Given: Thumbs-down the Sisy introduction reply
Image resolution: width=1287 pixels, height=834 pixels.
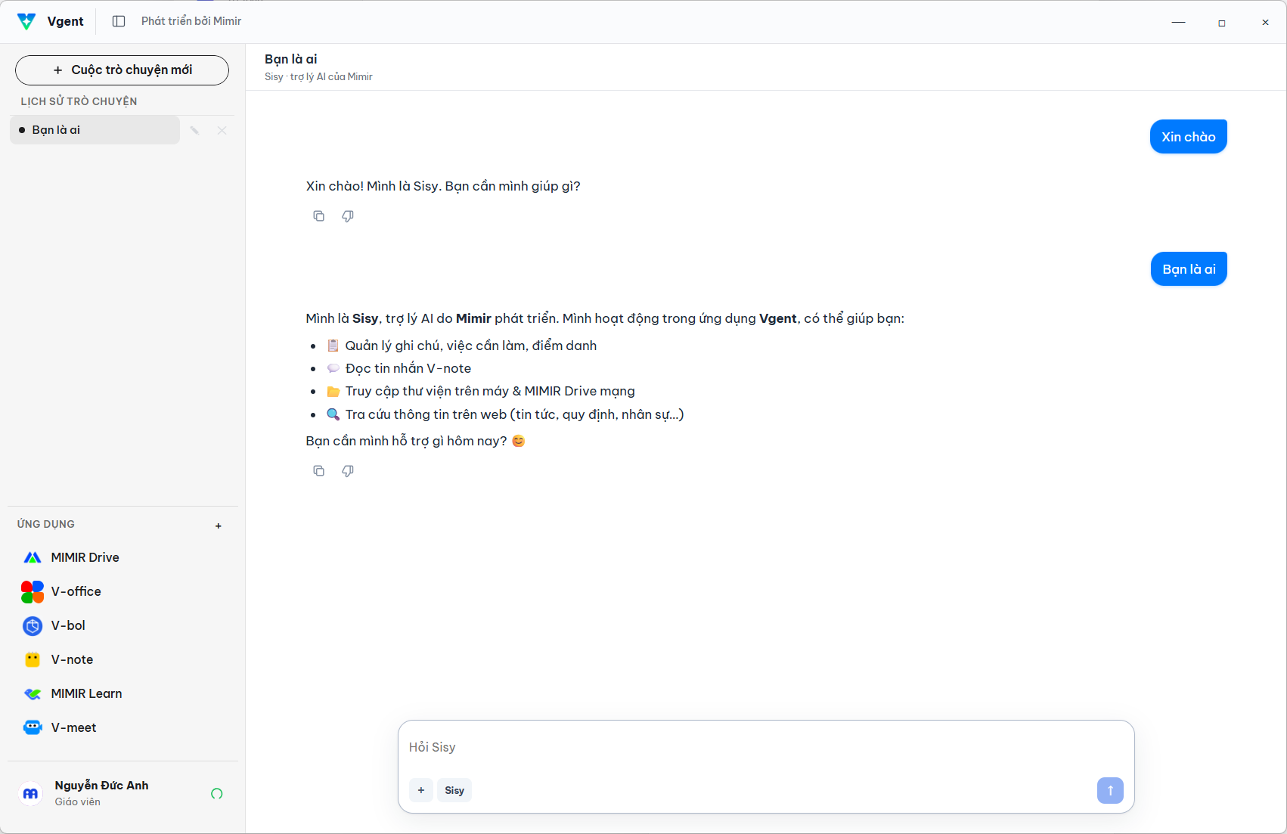Looking at the screenshot, I should (x=348, y=471).
